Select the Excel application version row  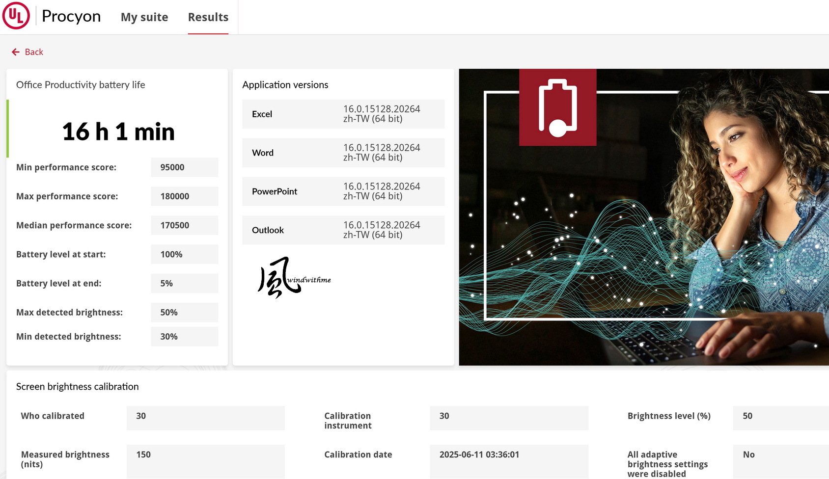343,114
